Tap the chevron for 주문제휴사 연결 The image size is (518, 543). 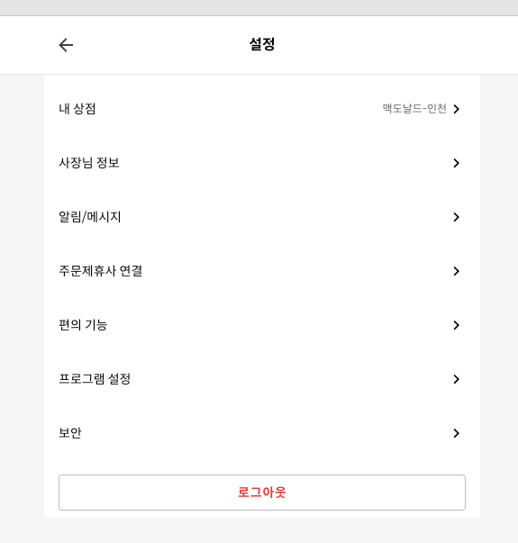pos(457,271)
